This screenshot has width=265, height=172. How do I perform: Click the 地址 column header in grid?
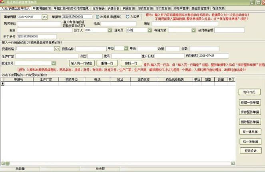pos(120,80)
